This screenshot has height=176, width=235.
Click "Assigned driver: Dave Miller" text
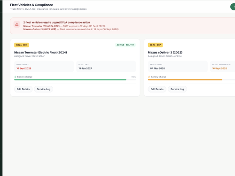point(29,56)
